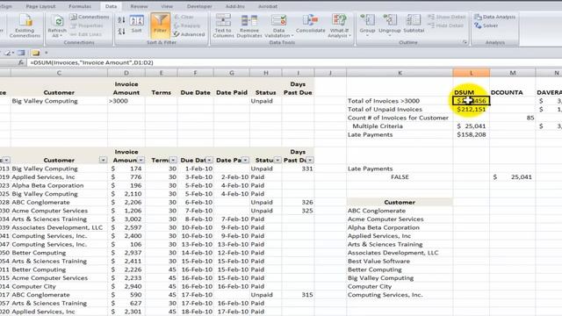Open the Invoice Amount filter dropdown
Screen dimensions: 562x316
[140, 160]
